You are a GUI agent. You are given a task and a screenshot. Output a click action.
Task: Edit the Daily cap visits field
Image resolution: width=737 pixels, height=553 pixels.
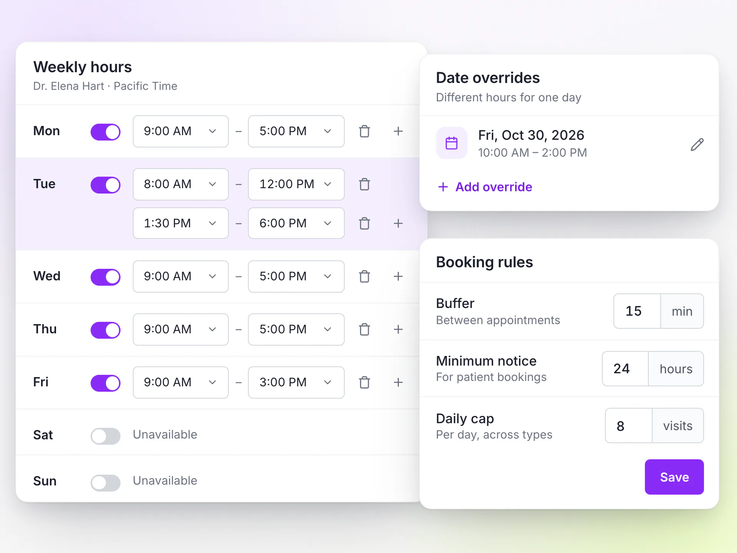point(629,426)
